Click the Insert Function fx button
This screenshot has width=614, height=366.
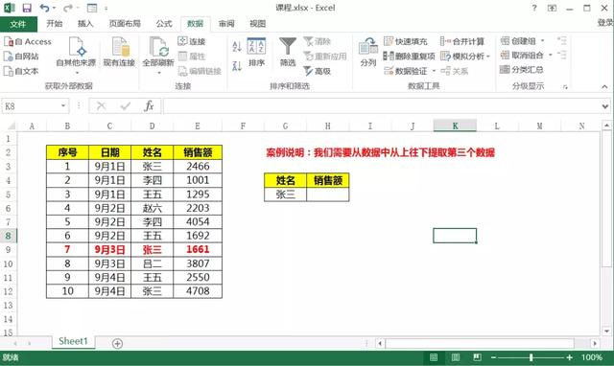149,106
